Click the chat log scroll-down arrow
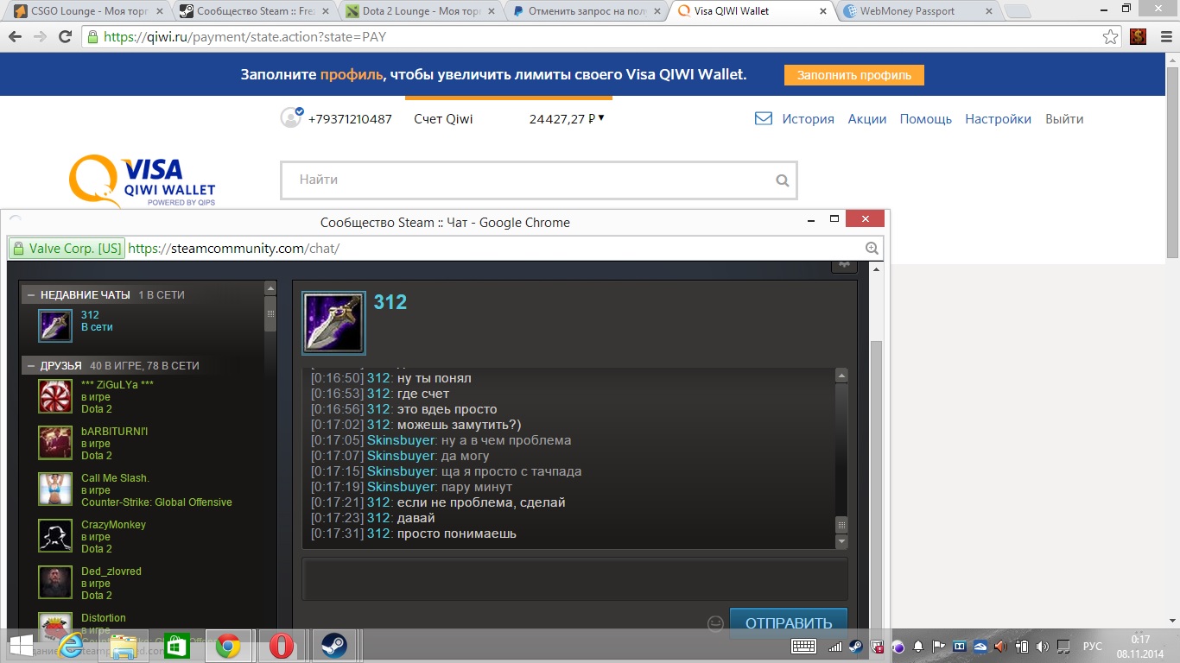 pyautogui.click(x=842, y=541)
